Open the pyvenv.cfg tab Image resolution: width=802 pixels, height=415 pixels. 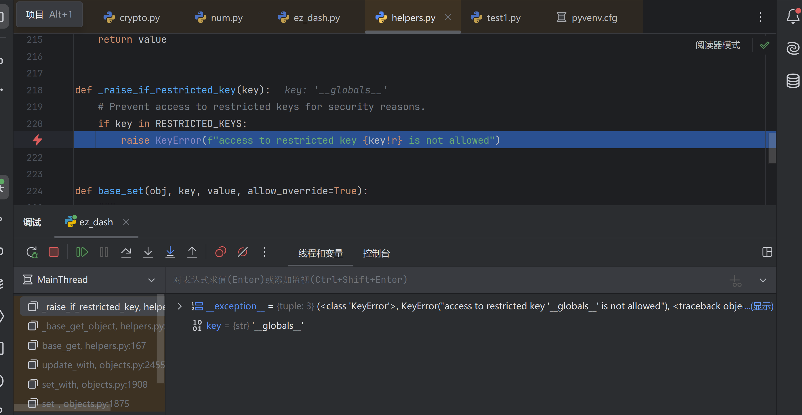click(x=586, y=18)
